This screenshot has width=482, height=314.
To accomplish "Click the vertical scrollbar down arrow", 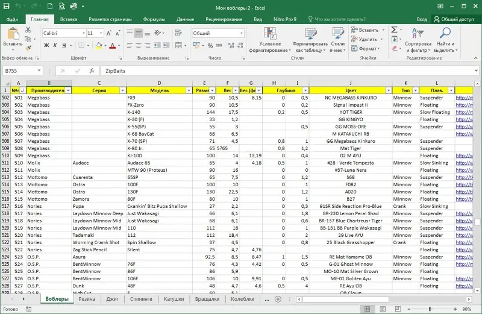I will point(477,290).
